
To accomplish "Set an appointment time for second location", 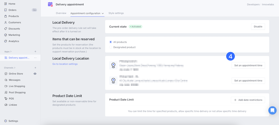I will [x=248, y=81].
